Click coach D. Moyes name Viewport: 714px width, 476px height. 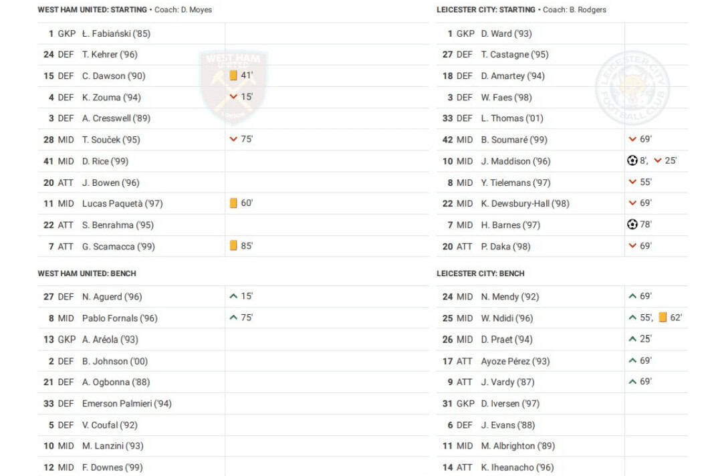(196, 10)
